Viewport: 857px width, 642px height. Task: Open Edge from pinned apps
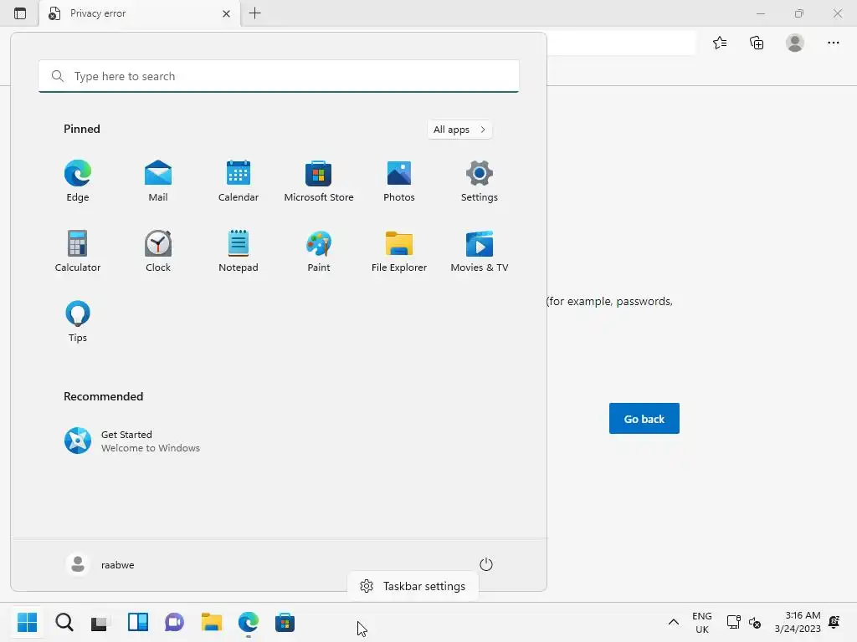[78, 181]
